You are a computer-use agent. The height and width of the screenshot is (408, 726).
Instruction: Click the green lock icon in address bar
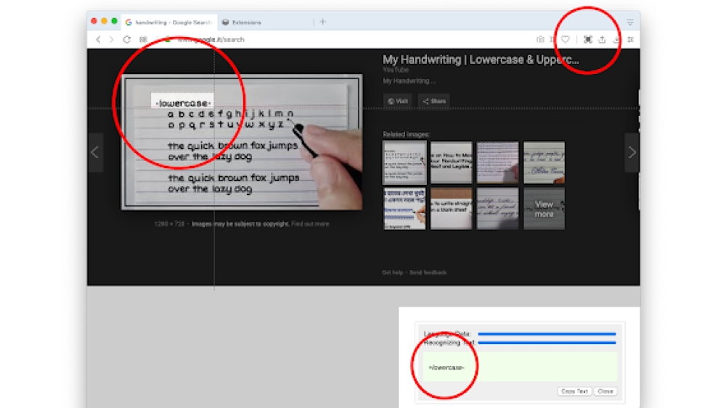[x=168, y=40]
